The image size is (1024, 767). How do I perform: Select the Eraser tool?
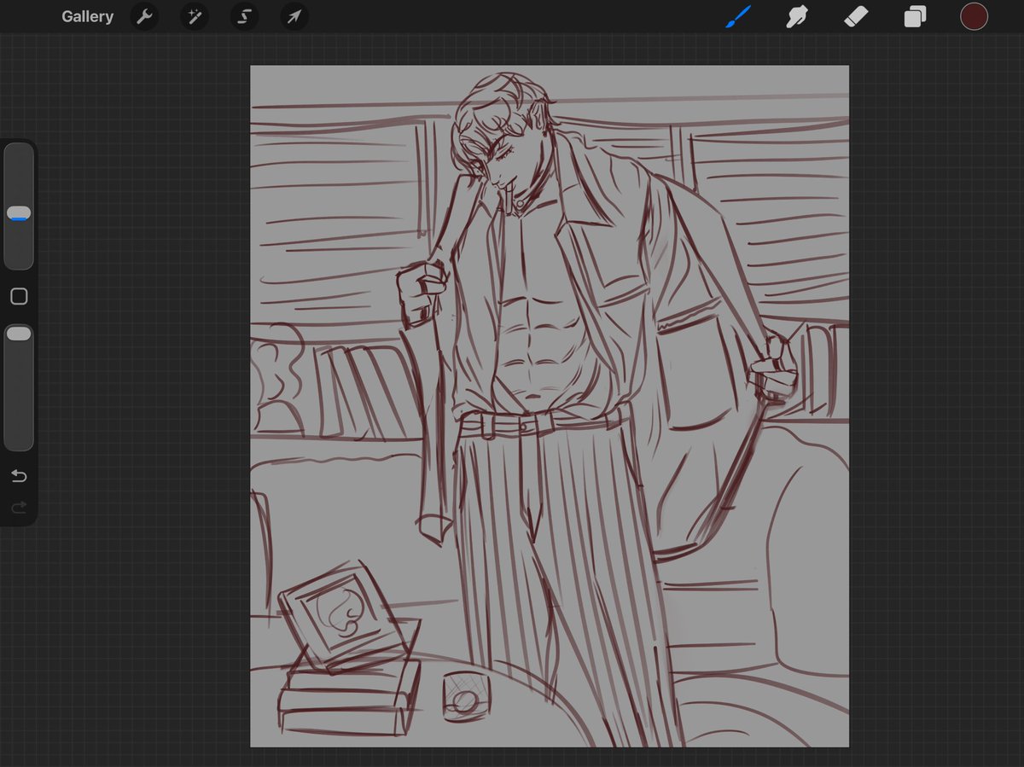point(856,16)
